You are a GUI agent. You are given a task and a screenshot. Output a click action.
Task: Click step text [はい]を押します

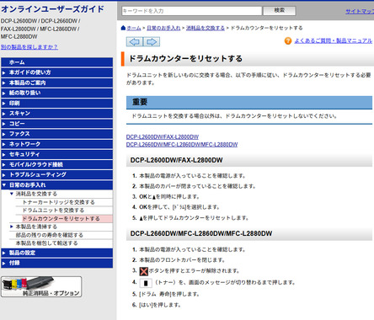tap(160, 305)
